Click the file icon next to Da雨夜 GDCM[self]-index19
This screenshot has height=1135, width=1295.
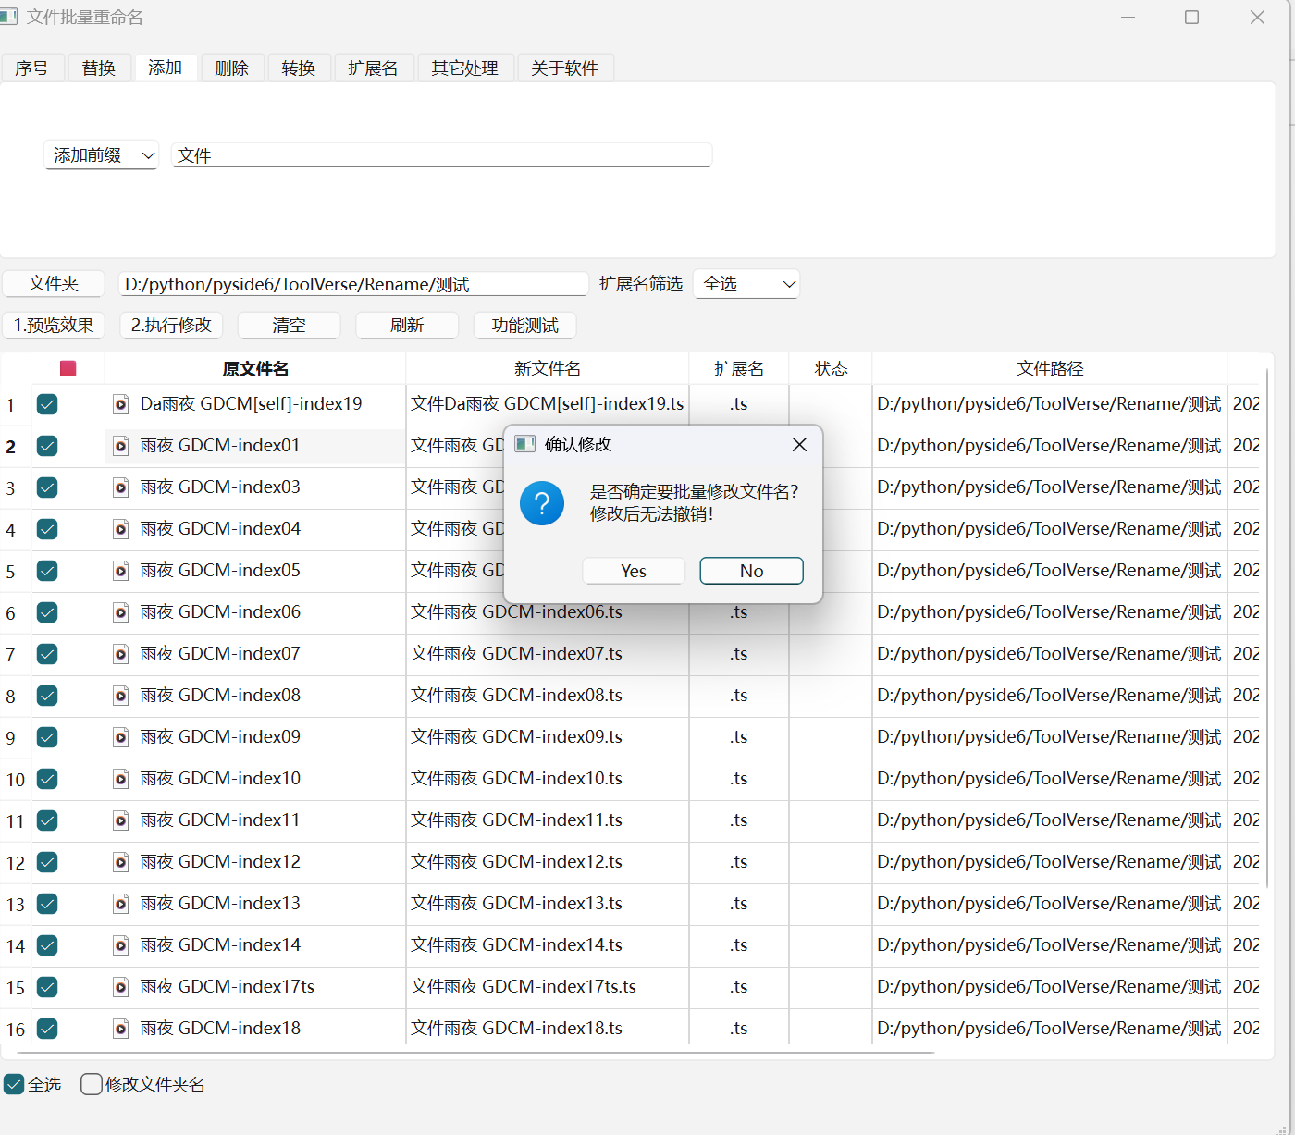click(121, 404)
